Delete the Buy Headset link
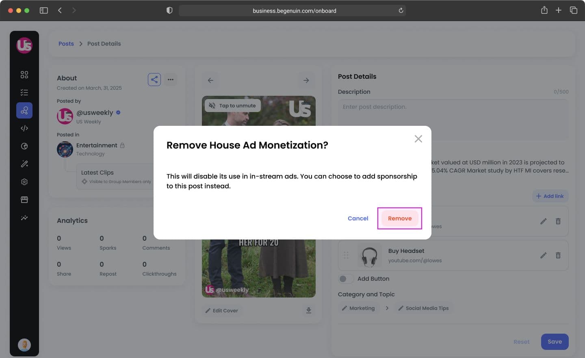585x358 pixels. pyautogui.click(x=558, y=255)
